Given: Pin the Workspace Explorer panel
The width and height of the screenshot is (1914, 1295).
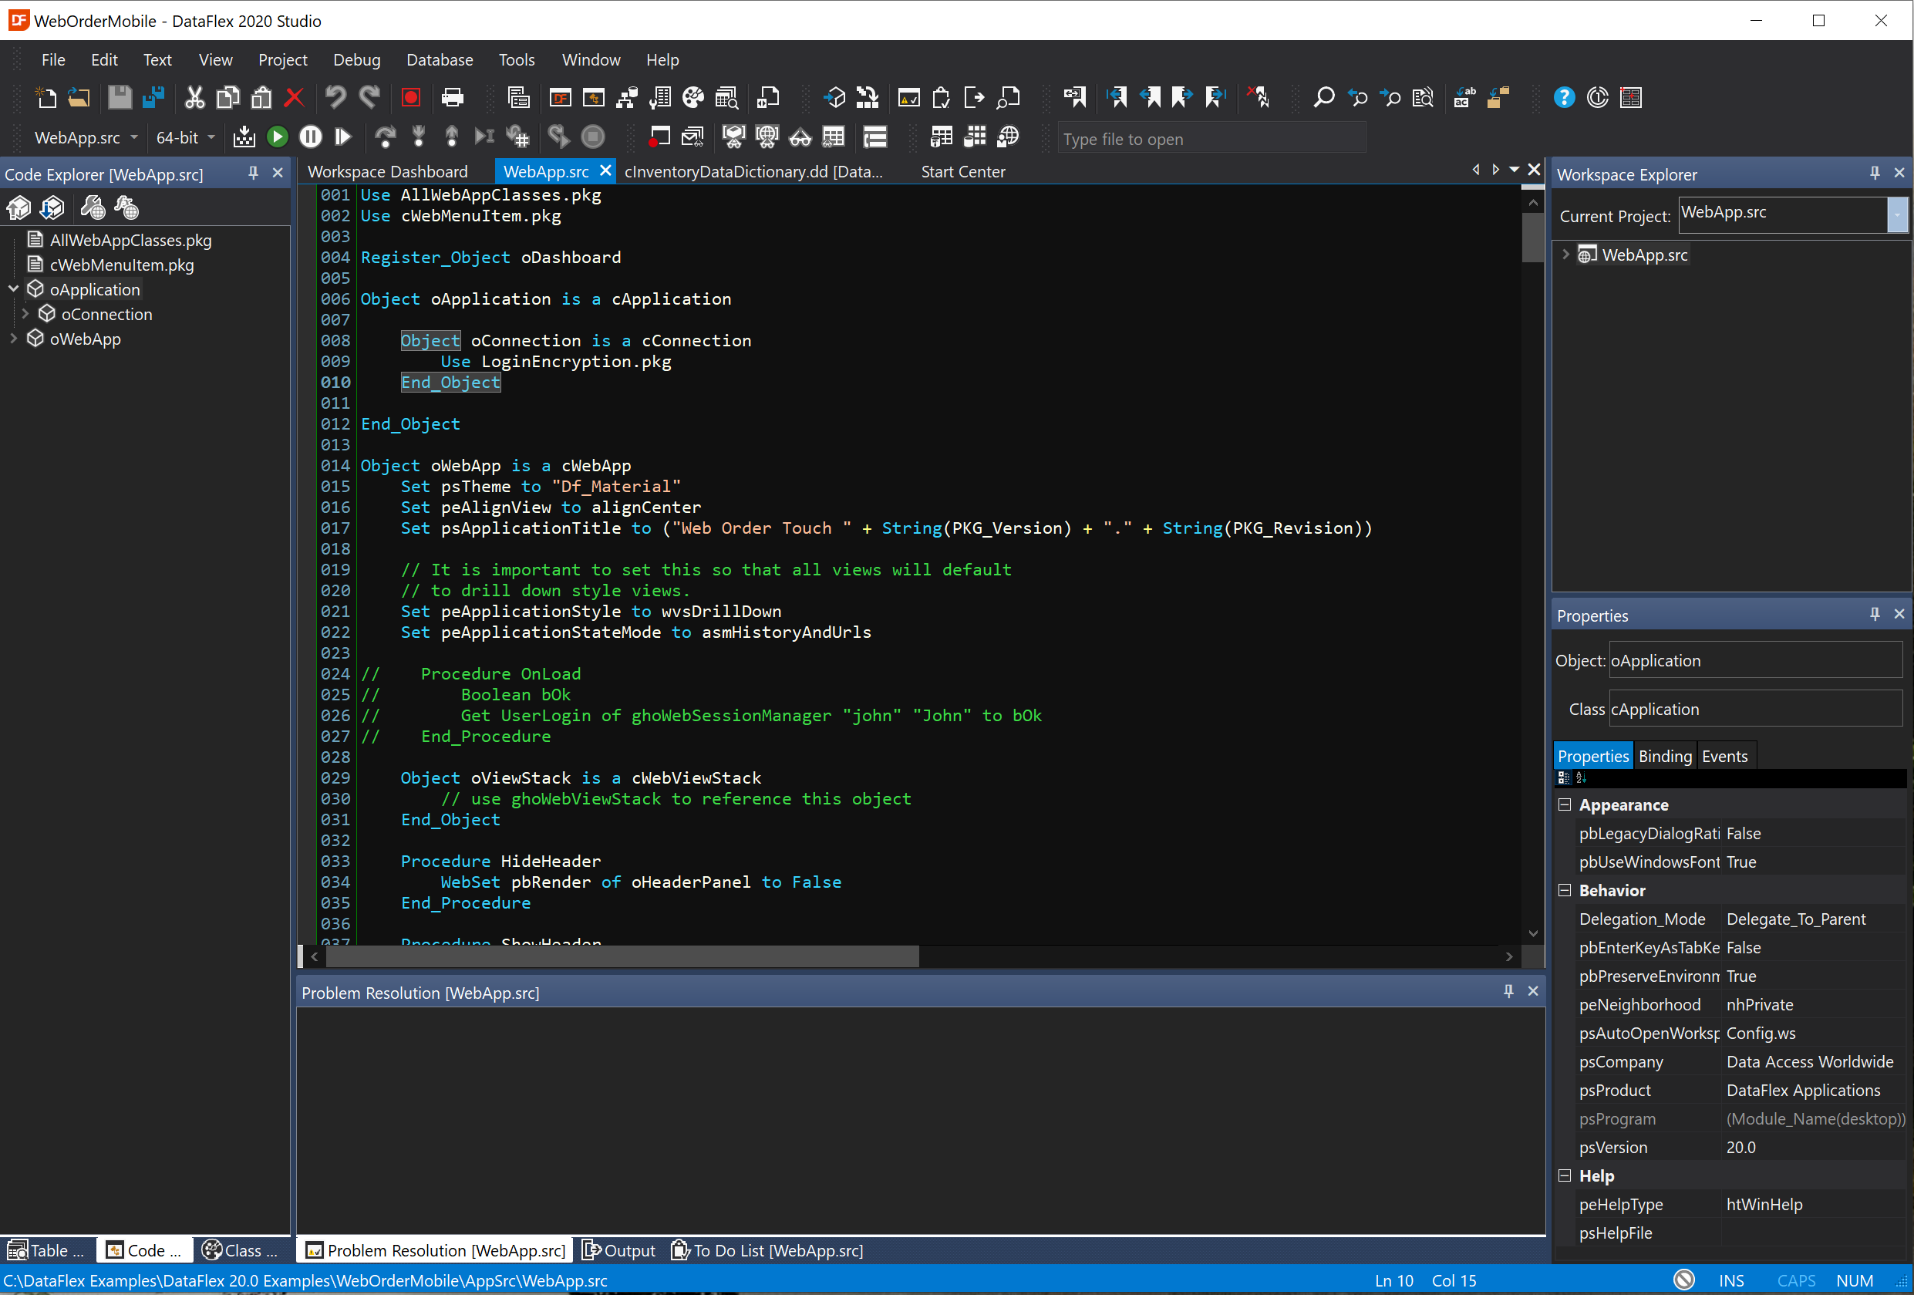Looking at the screenshot, I should coord(1875,173).
